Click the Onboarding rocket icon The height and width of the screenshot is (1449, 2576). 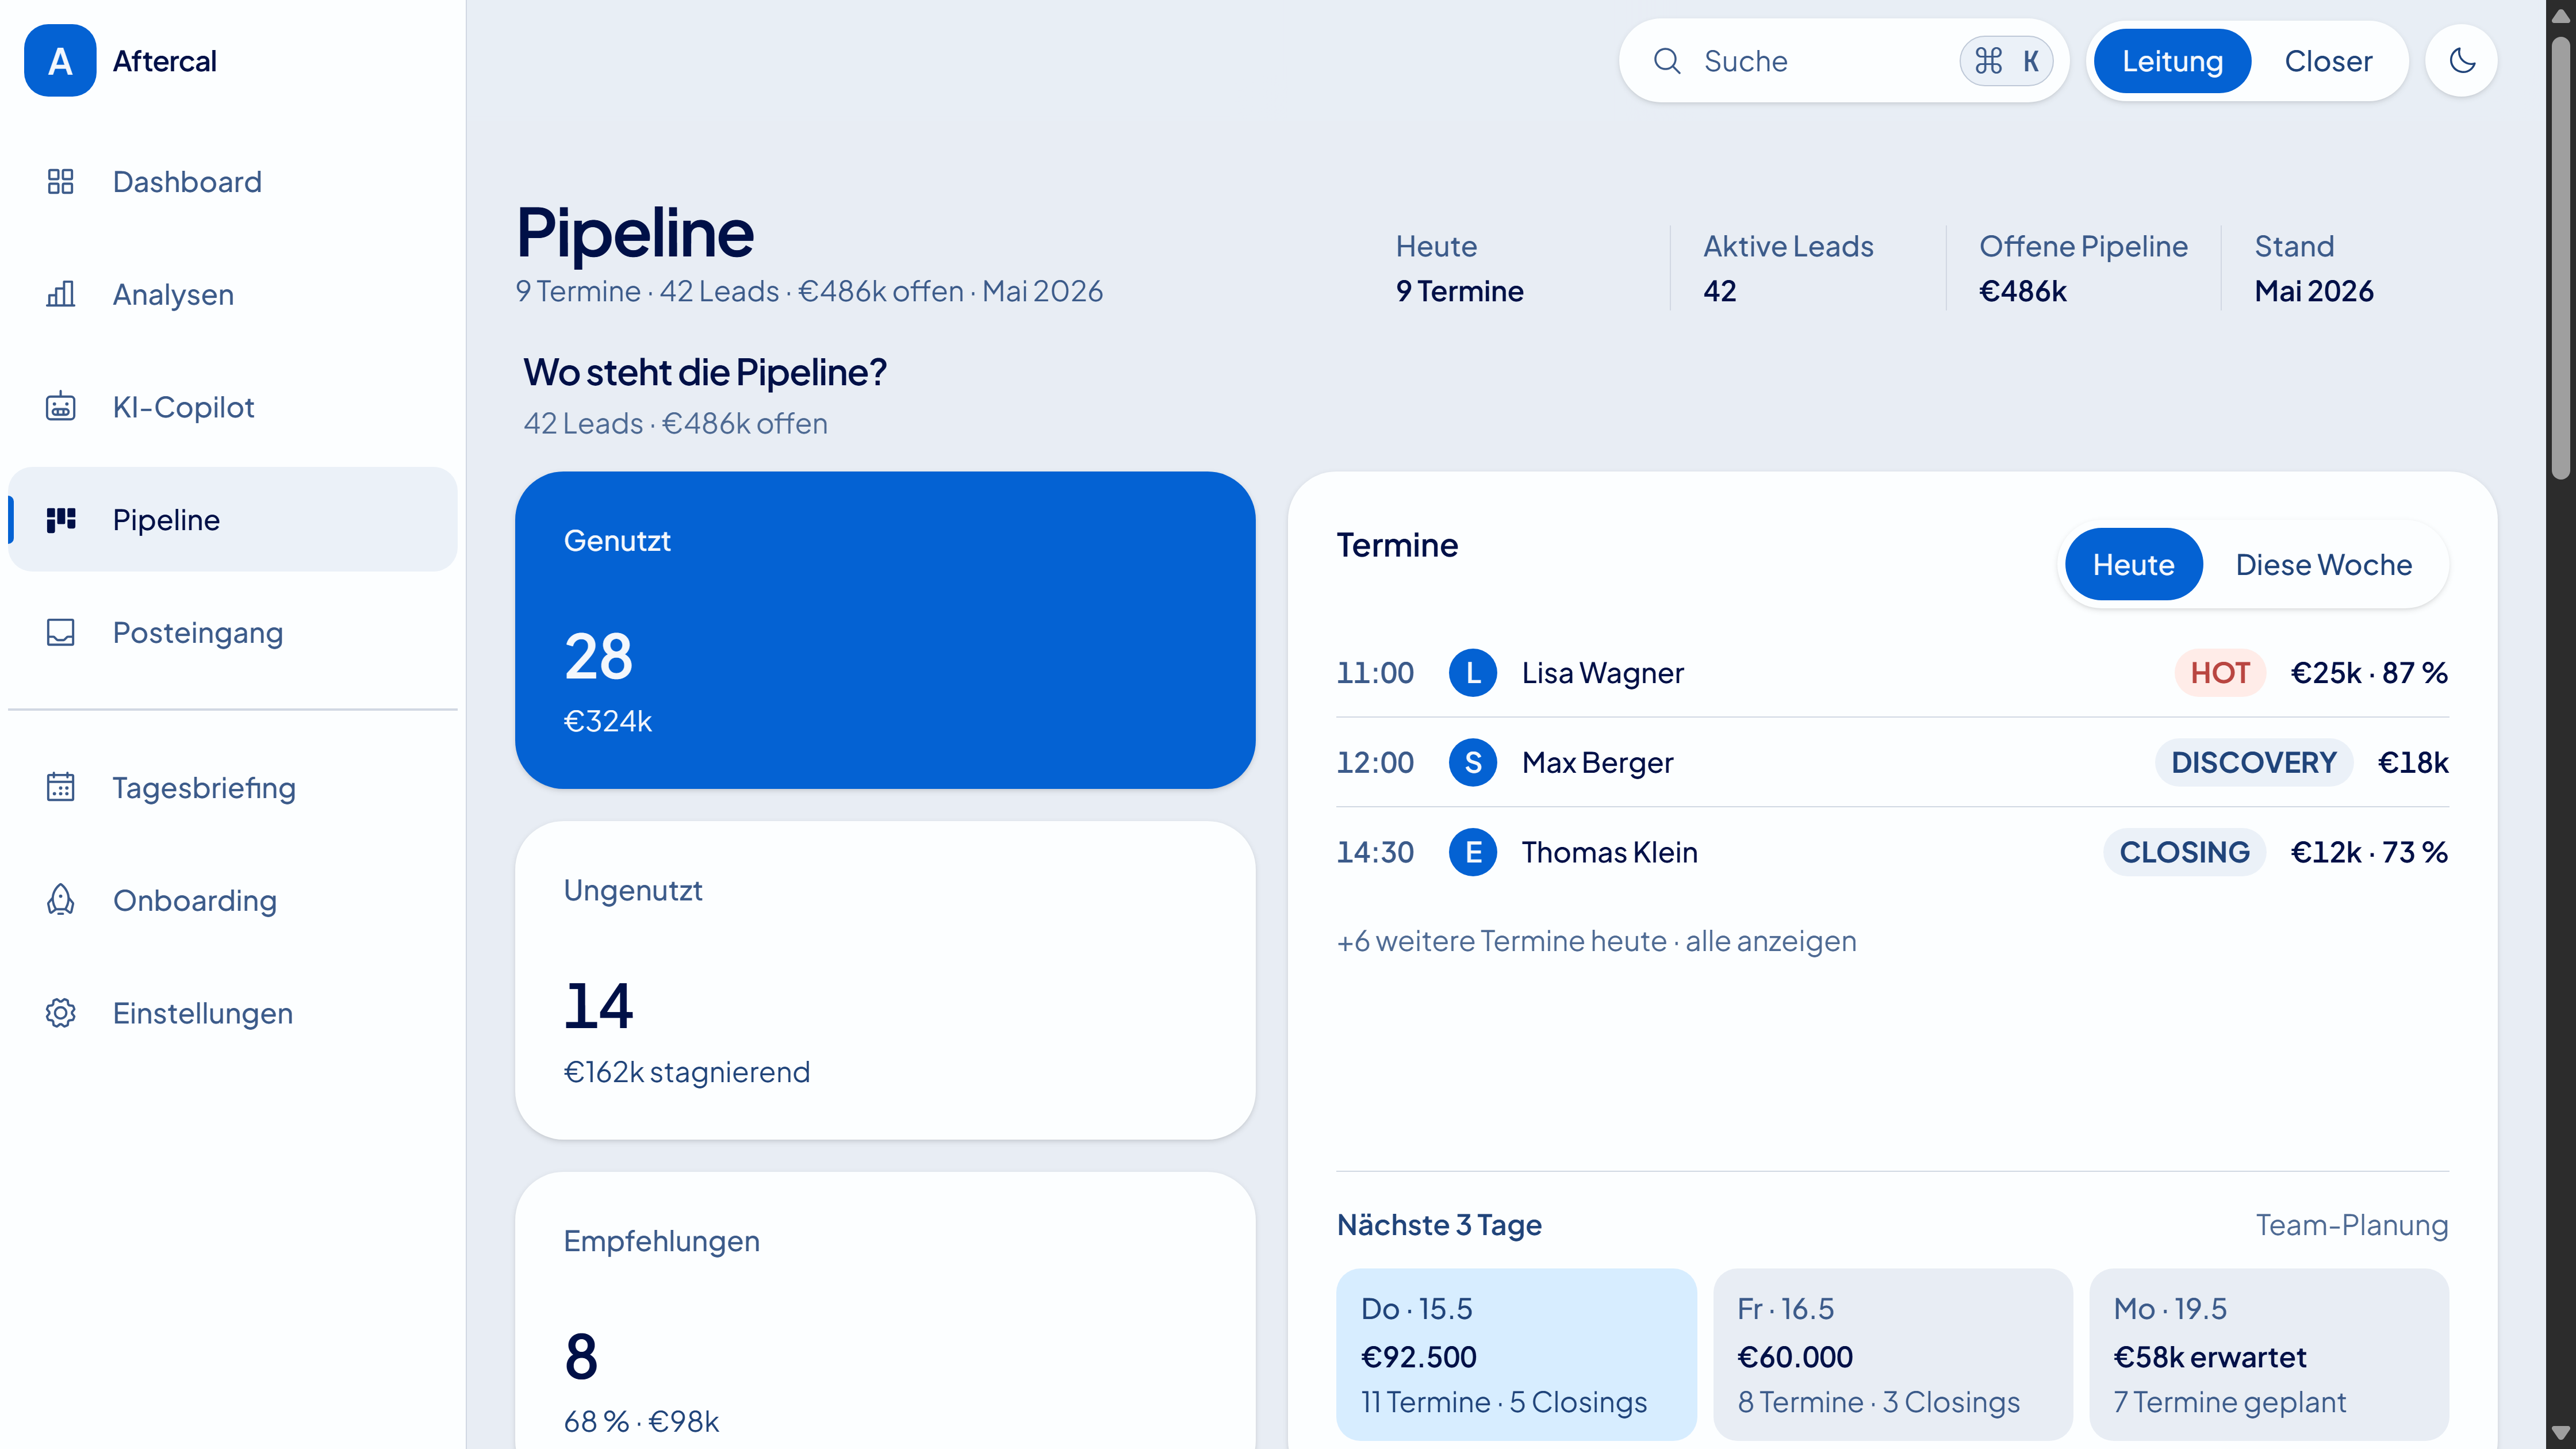60,900
